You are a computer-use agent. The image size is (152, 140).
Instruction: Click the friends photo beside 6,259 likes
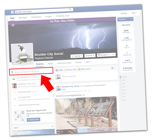(14, 86)
